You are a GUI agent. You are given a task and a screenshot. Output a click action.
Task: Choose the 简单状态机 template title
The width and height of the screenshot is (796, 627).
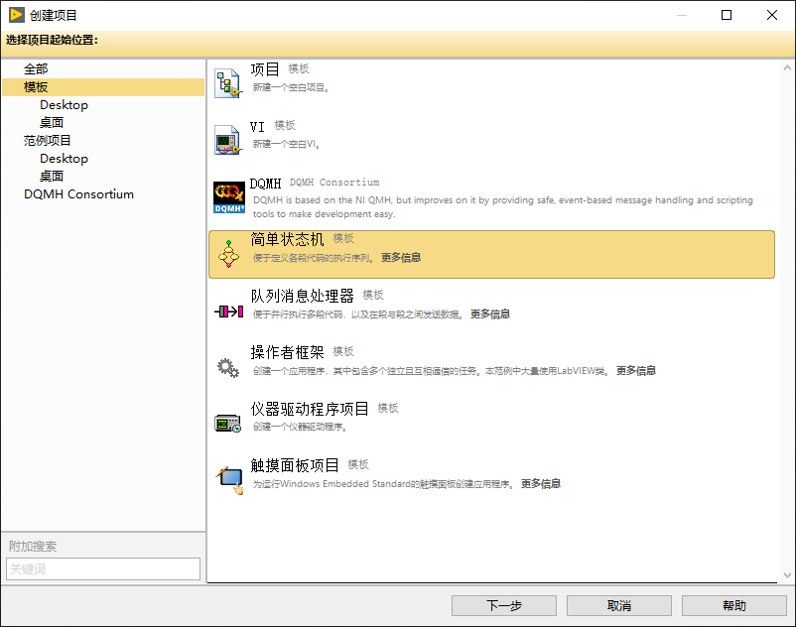pyautogui.click(x=287, y=239)
